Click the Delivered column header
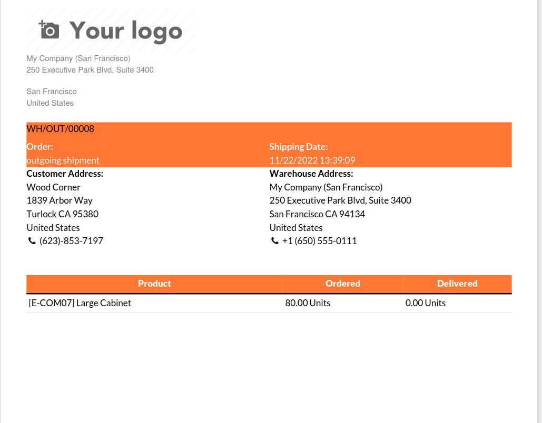Screen dimensions: 542x423 click(457, 284)
